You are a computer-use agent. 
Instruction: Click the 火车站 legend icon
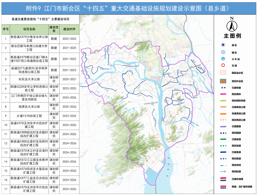[x=223, y=59]
